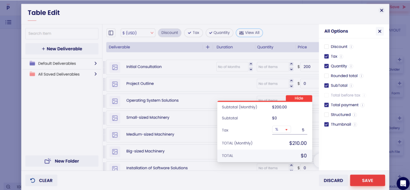The image size is (410, 190).
Task: Click the All Saved Deliverables folder icon
Action: [x=32, y=74]
